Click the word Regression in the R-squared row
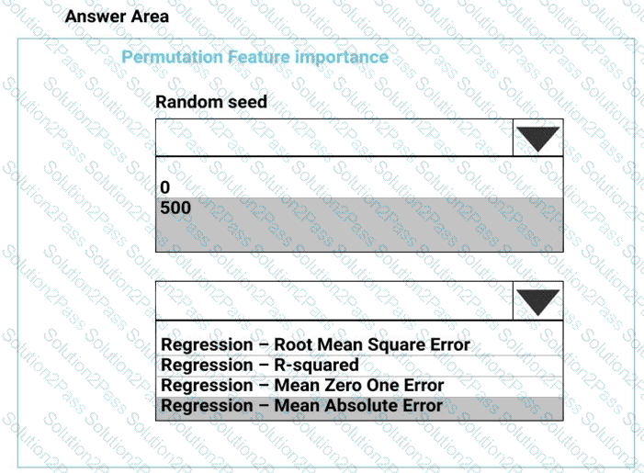 point(207,366)
